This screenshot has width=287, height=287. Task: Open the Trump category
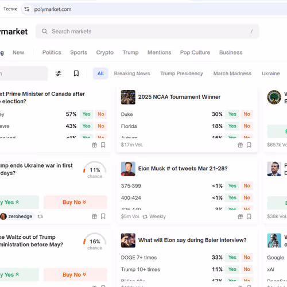click(130, 52)
